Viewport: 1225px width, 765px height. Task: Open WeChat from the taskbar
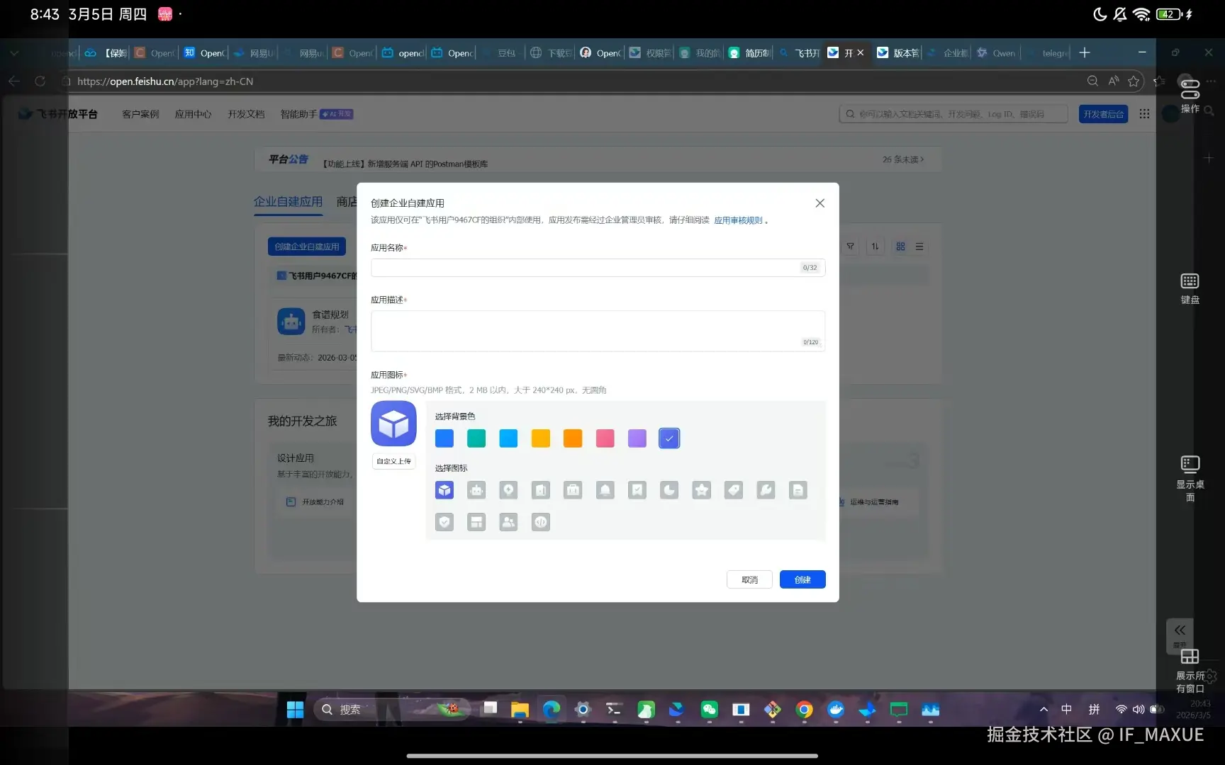pyautogui.click(x=709, y=710)
